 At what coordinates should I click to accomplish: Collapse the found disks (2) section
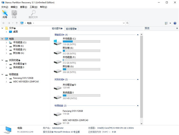pyautogui.click(x=138, y=79)
